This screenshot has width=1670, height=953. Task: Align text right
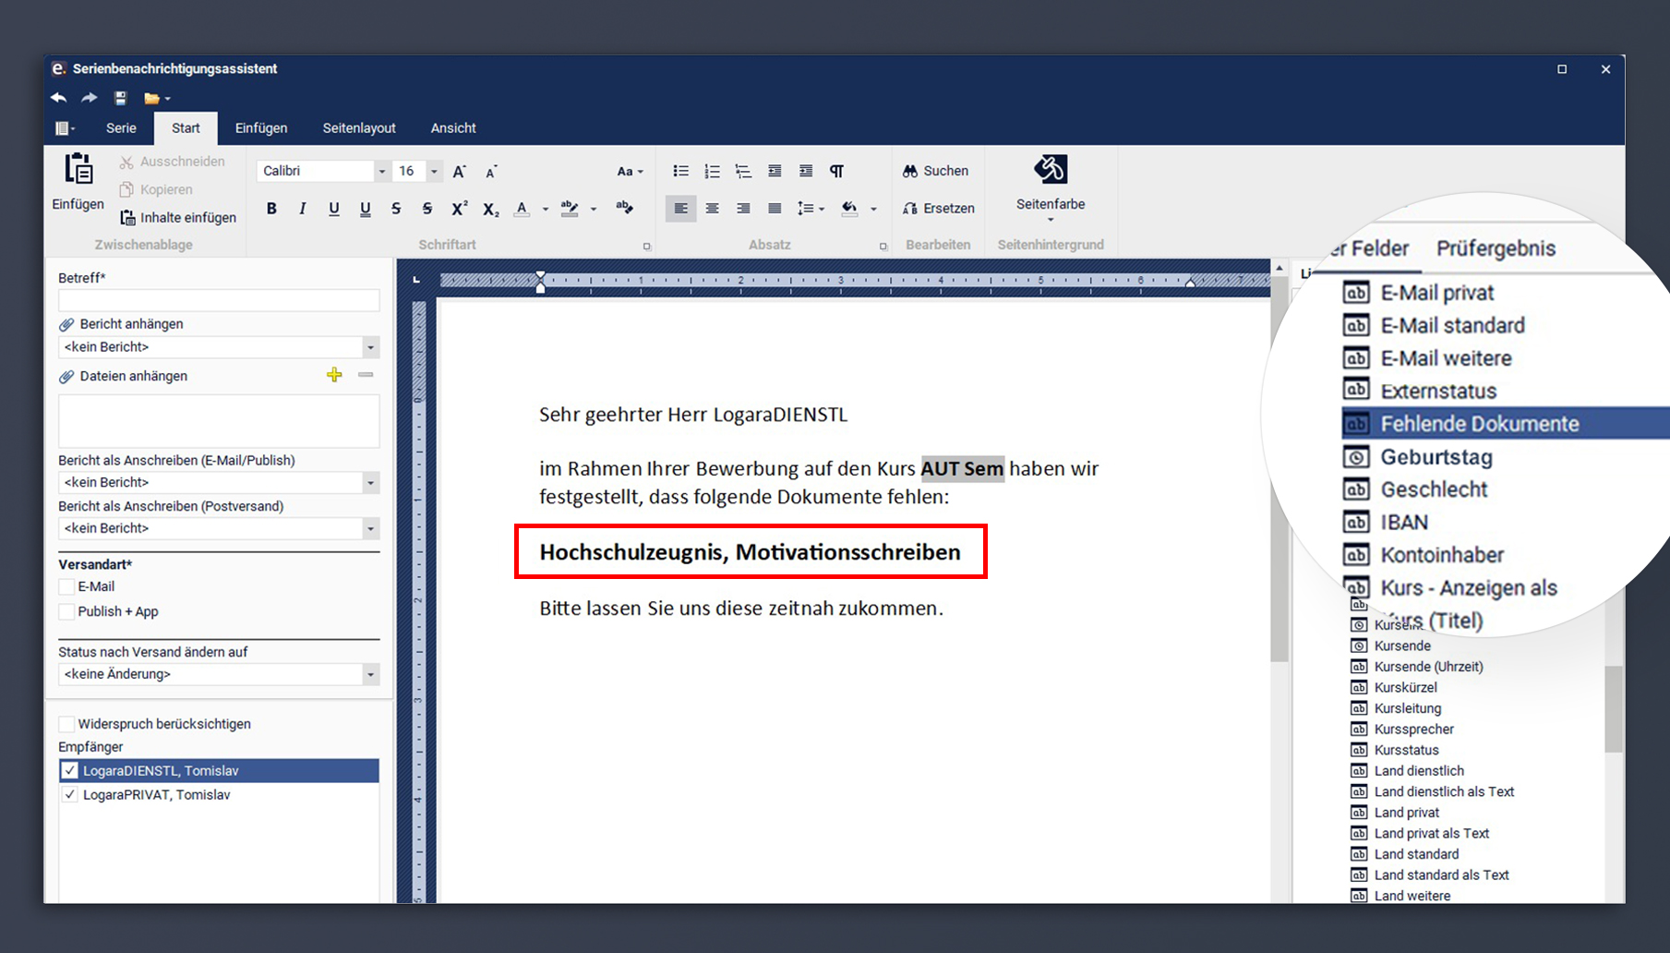(x=743, y=209)
